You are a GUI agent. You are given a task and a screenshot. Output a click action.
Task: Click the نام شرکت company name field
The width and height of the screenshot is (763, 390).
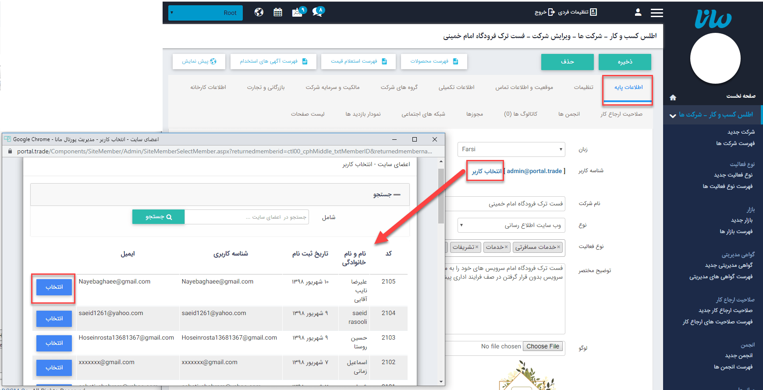pos(505,204)
